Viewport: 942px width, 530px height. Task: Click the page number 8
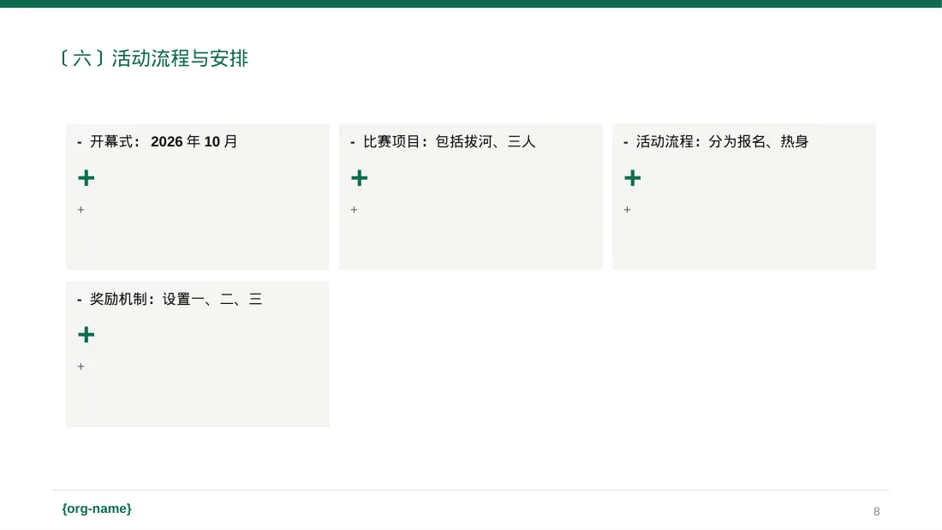coord(877,511)
